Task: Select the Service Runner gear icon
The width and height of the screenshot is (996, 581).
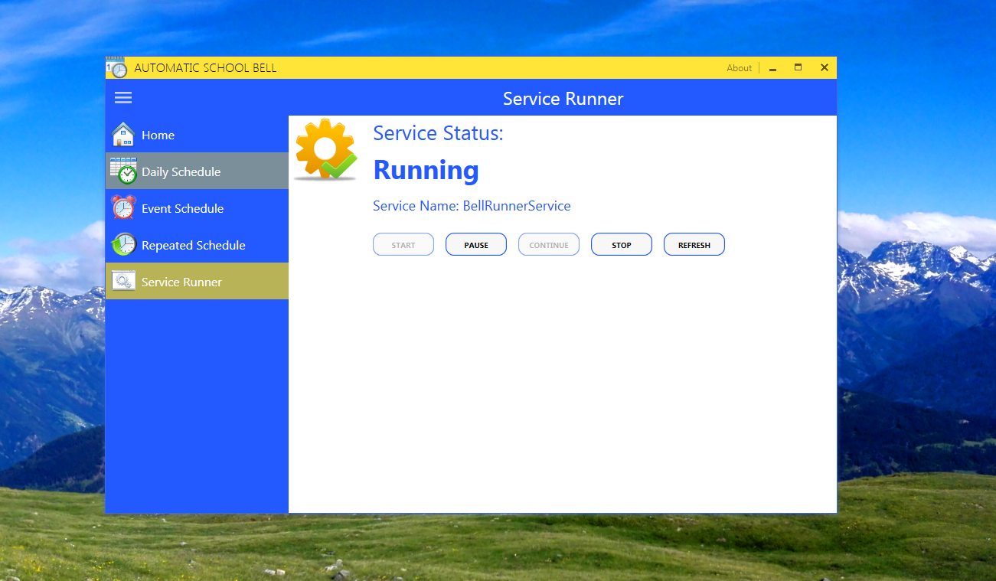Action: [123, 281]
